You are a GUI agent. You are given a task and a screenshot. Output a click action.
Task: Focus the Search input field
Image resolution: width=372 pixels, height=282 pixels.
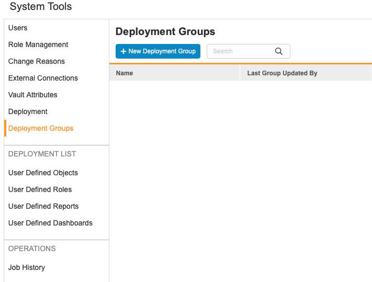241,51
